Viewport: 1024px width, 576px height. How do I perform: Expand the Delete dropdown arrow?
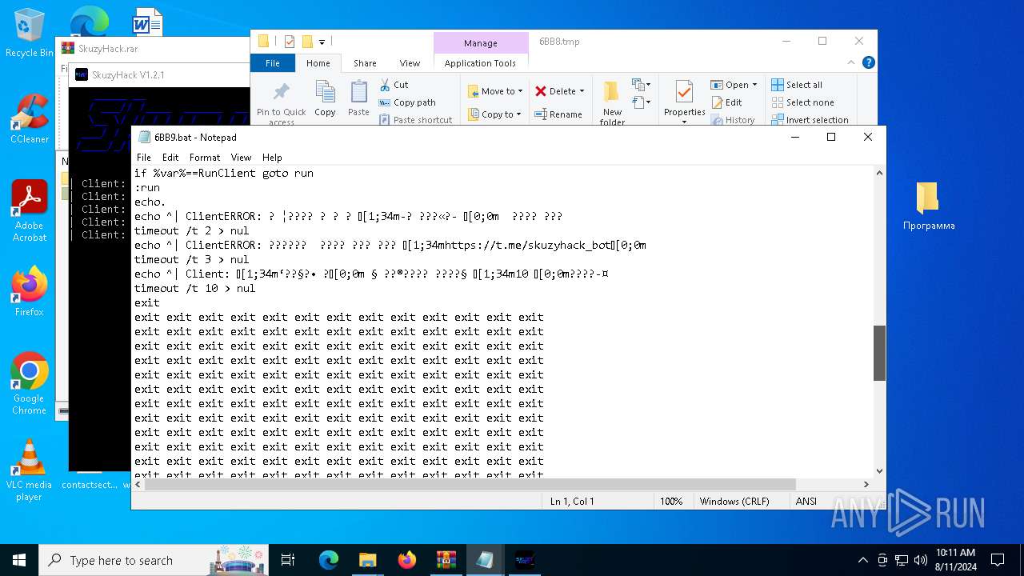582,91
